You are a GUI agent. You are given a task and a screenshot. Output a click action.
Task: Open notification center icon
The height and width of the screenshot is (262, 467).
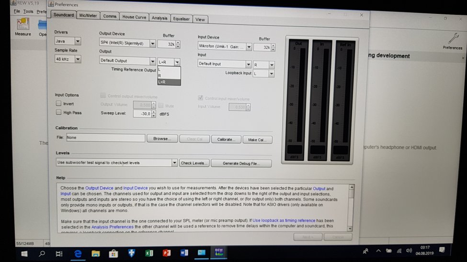442,250
